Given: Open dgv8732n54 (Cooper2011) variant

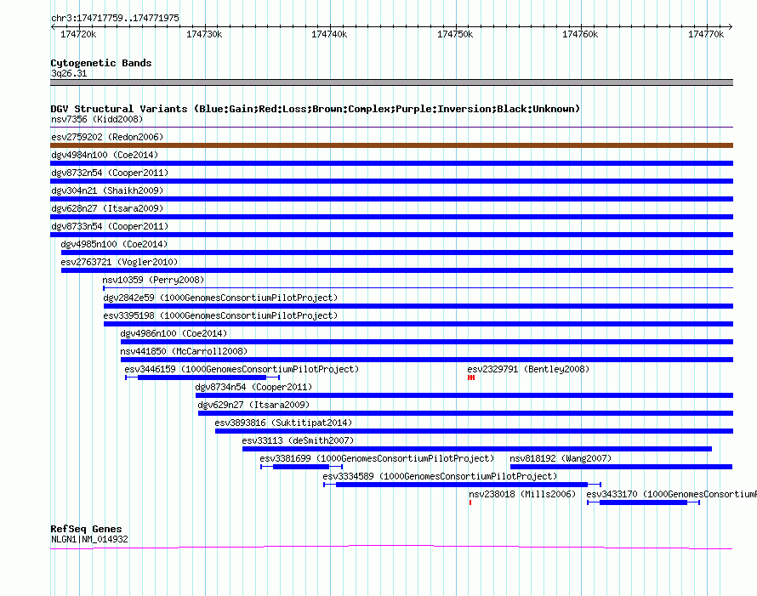Looking at the screenshot, I should pos(110,173).
